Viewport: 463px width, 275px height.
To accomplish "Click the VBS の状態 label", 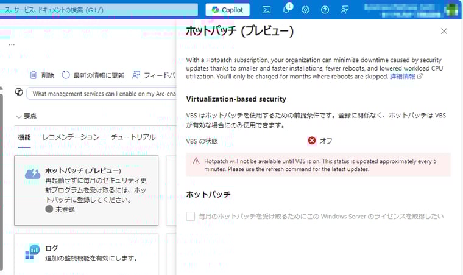I will 202,141.
